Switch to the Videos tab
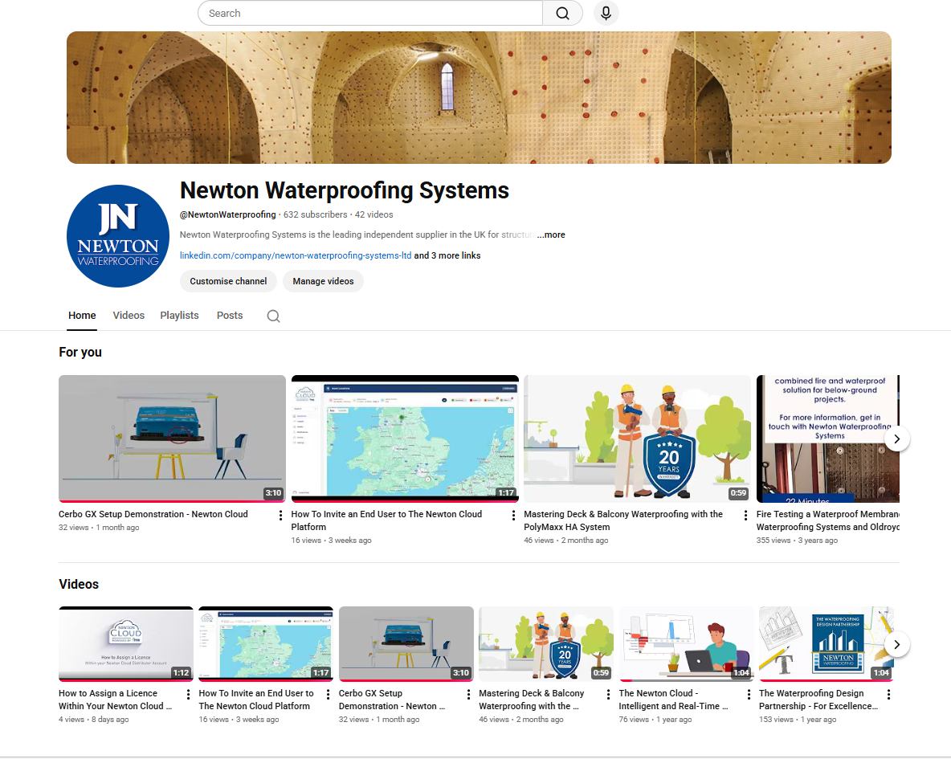The image size is (951, 759). coord(129,316)
